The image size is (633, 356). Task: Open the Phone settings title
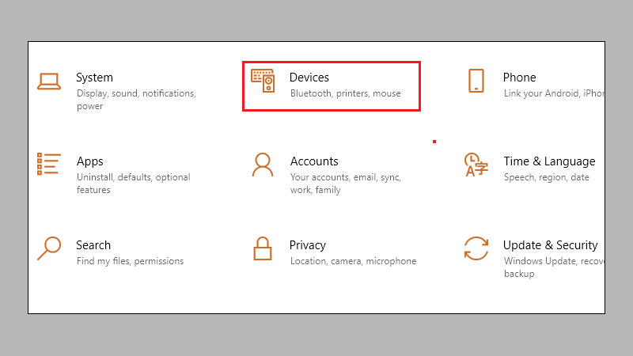520,78
